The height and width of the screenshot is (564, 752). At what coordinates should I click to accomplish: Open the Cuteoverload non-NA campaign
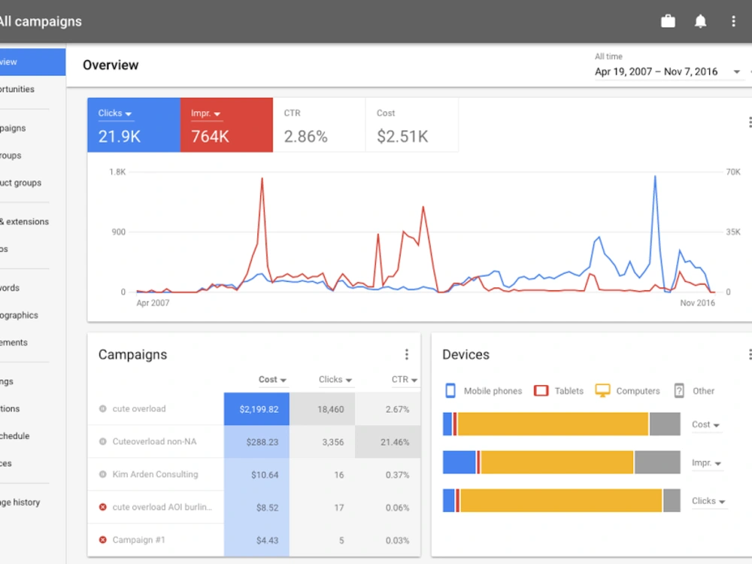pos(154,441)
